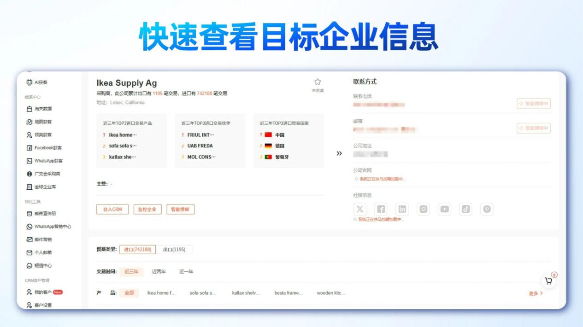Click the LinkedIn icon under 社媒信息

tap(401, 209)
